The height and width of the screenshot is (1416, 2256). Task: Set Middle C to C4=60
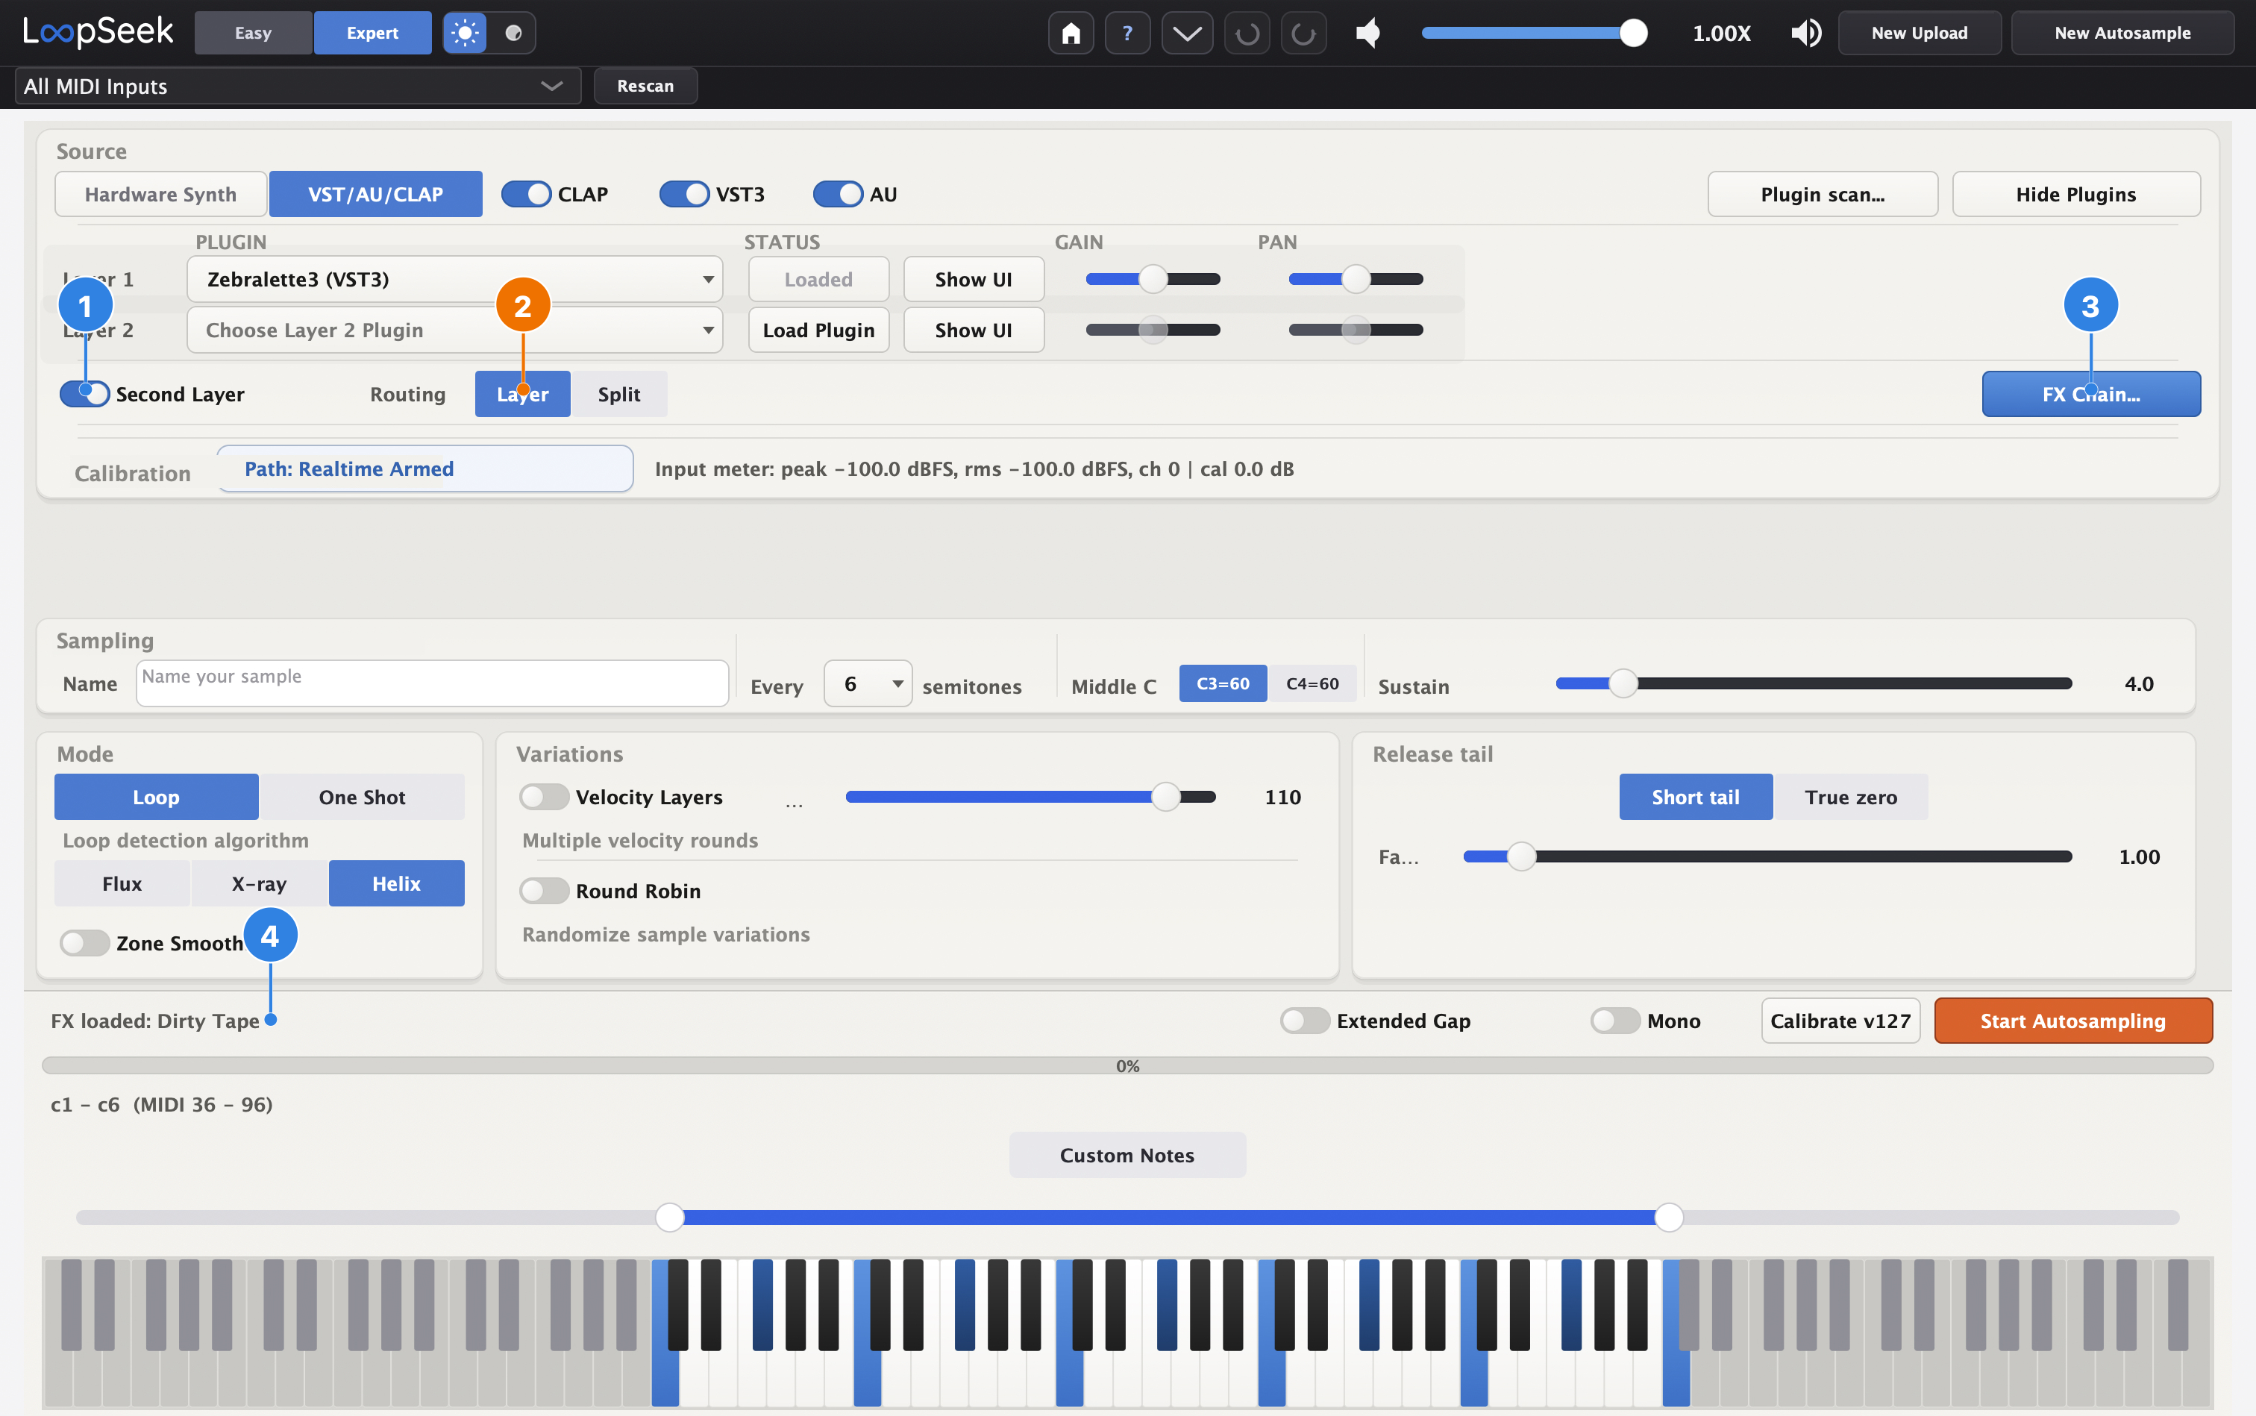click(1312, 683)
